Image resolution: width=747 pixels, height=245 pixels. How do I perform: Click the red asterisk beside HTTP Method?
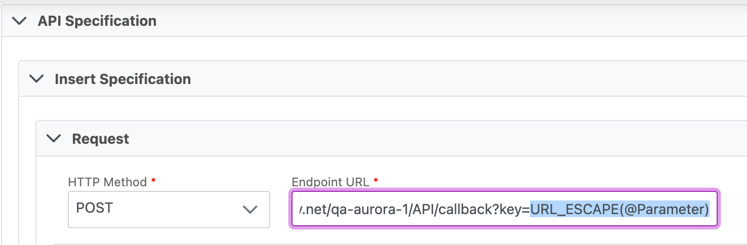point(153,181)
